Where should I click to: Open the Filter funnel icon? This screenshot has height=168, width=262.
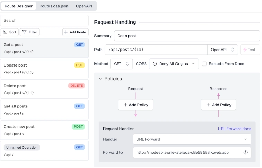click(24, 32)
